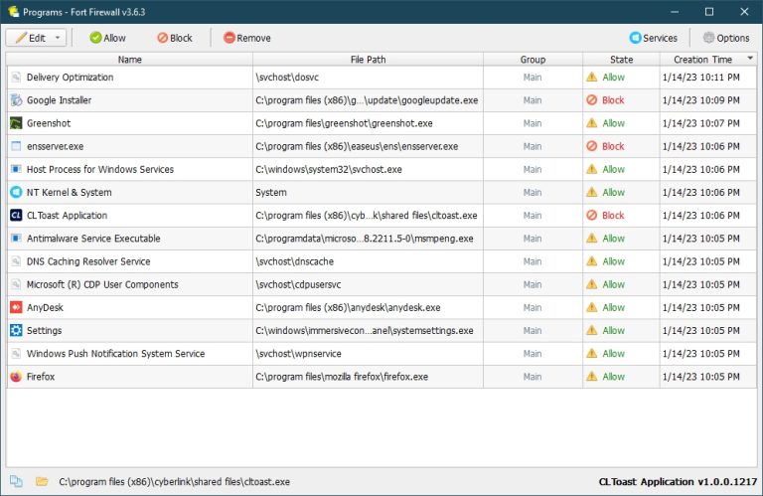Viewport: 763px width, 496px height.
Task: Click the block icon in ensserver.exe row
Action: [x=592, y=146]
